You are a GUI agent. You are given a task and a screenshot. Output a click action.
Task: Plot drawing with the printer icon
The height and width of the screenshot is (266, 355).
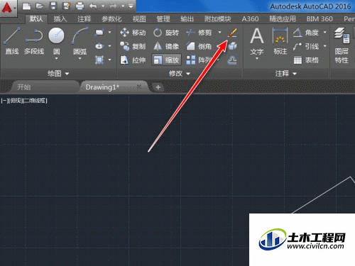click(80, 6)
